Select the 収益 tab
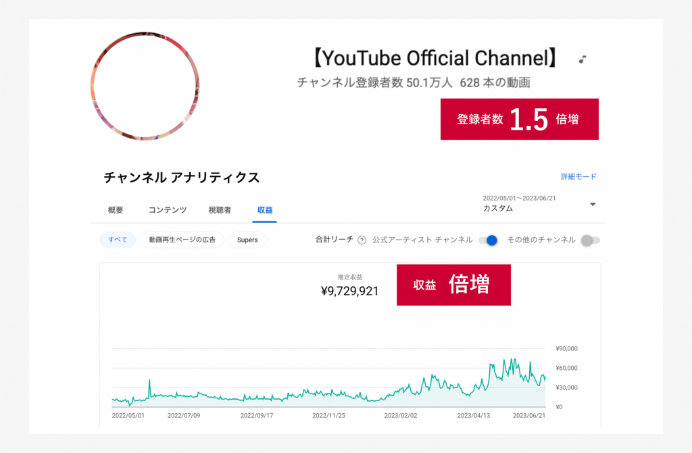 coord(265,211)
